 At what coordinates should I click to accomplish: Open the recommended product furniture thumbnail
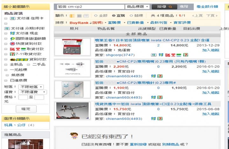[x=25, y=144]
